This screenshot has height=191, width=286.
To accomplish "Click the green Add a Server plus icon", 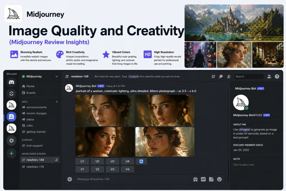I will (11, 153).
